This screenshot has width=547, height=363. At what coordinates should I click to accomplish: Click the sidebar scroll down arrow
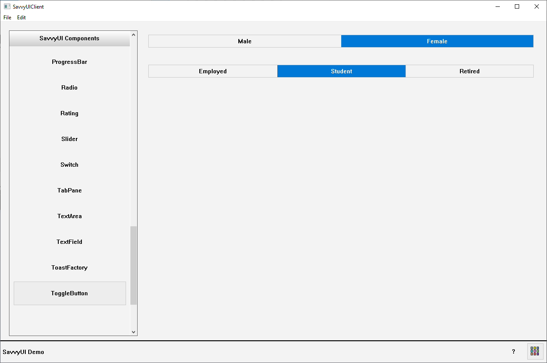133,332
